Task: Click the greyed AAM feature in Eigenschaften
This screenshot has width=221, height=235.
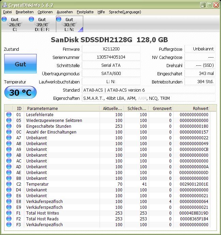Action: point(142,98)
